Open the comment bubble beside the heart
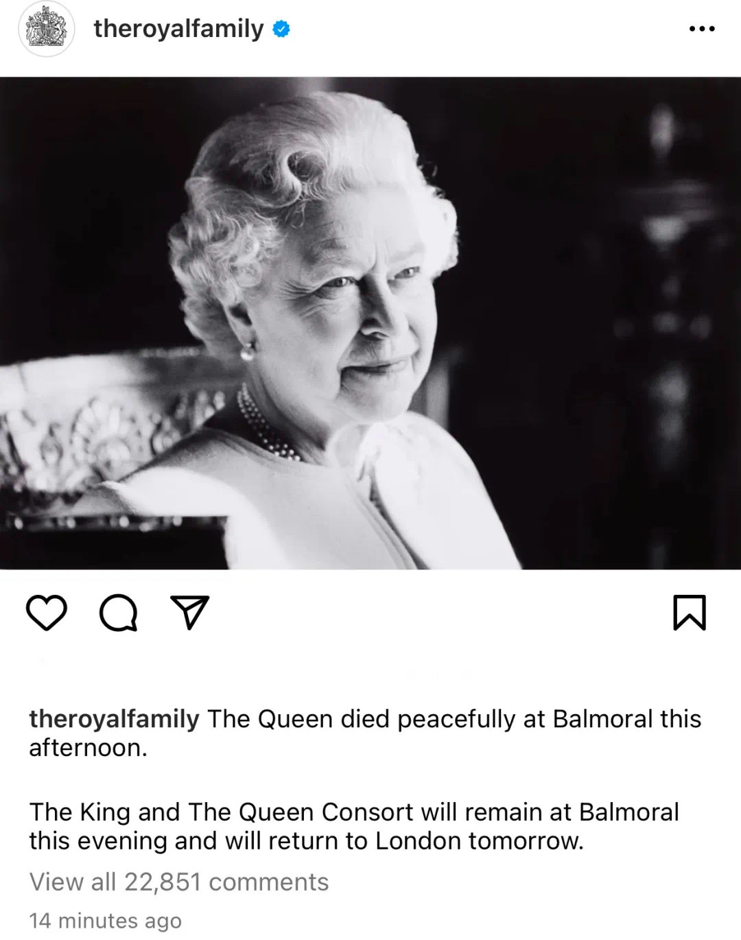The image size is (741, 940). (x=119, y=613)
